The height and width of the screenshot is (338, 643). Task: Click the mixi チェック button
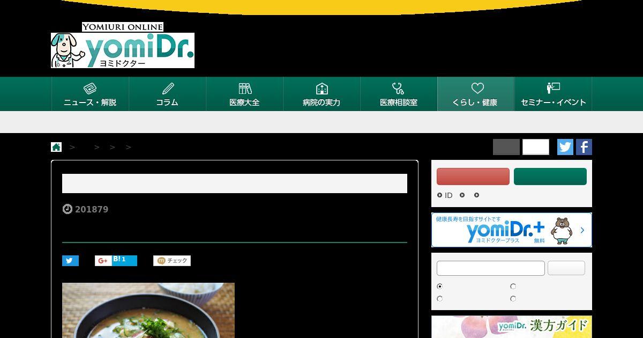(172, 261)
